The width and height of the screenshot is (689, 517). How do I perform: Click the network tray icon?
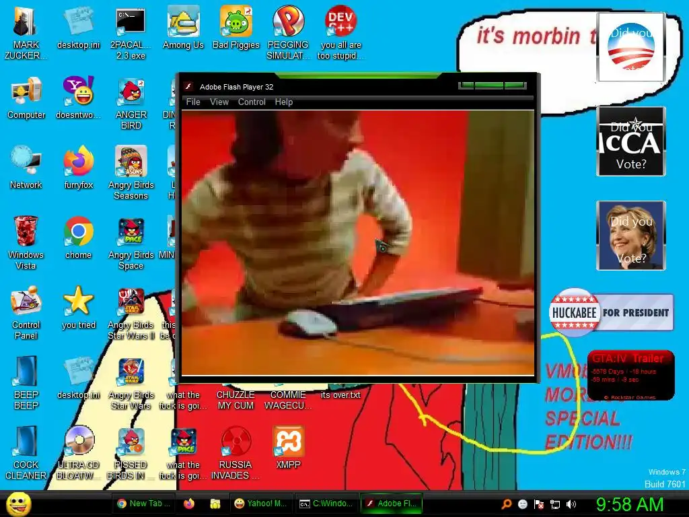(x=555, y=504)
